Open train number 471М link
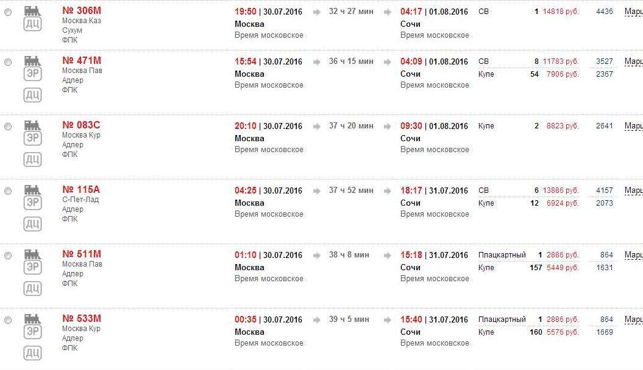The image size is (643, 370). click(x=82, y=60)
